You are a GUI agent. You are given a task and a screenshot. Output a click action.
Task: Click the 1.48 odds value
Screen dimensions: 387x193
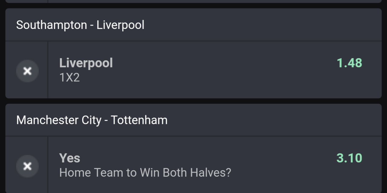click(350, 63)
